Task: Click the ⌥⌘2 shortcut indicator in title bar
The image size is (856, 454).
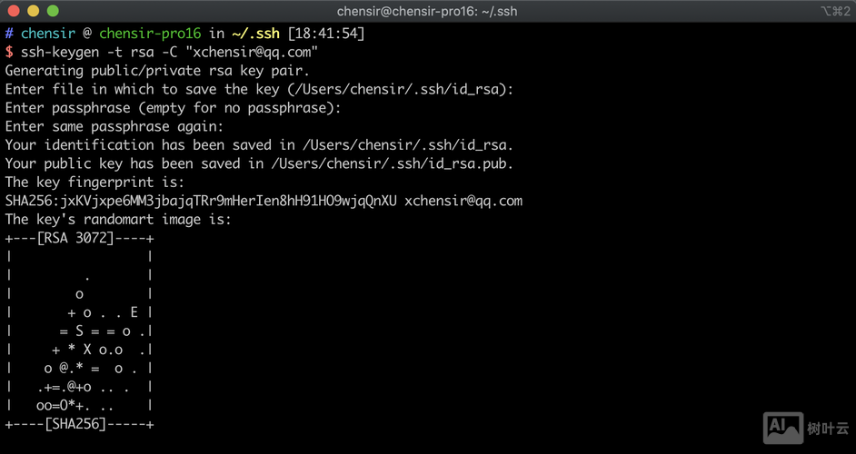Action: coord(834,11)
